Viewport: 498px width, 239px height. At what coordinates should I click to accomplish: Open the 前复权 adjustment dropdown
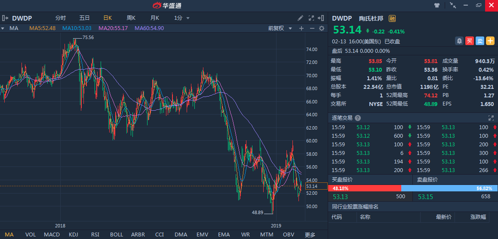(x=280, y=28)
